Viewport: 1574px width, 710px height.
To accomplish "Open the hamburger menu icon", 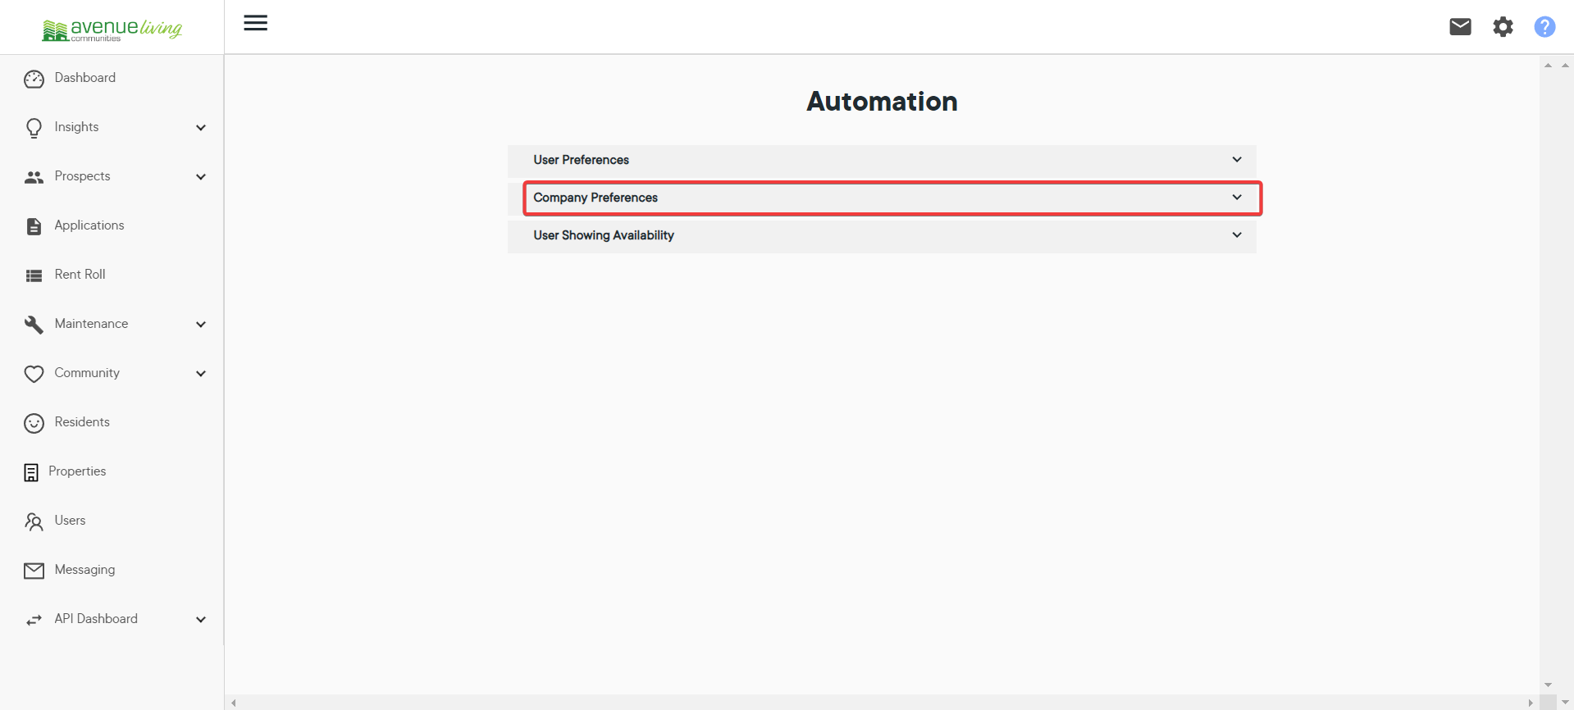I will 256,23.
